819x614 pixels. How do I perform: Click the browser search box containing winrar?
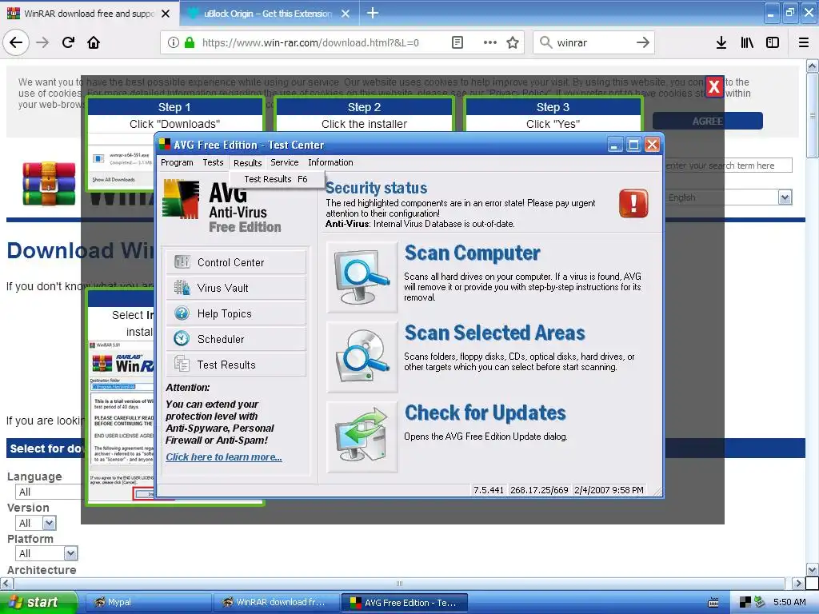(x=594, y=43)
